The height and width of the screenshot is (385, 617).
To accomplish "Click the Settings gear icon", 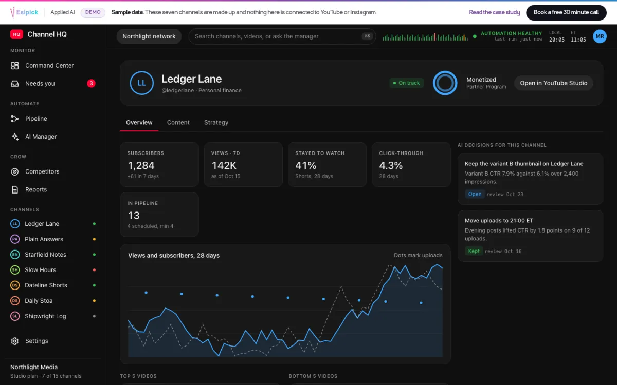I will (15, 341).
